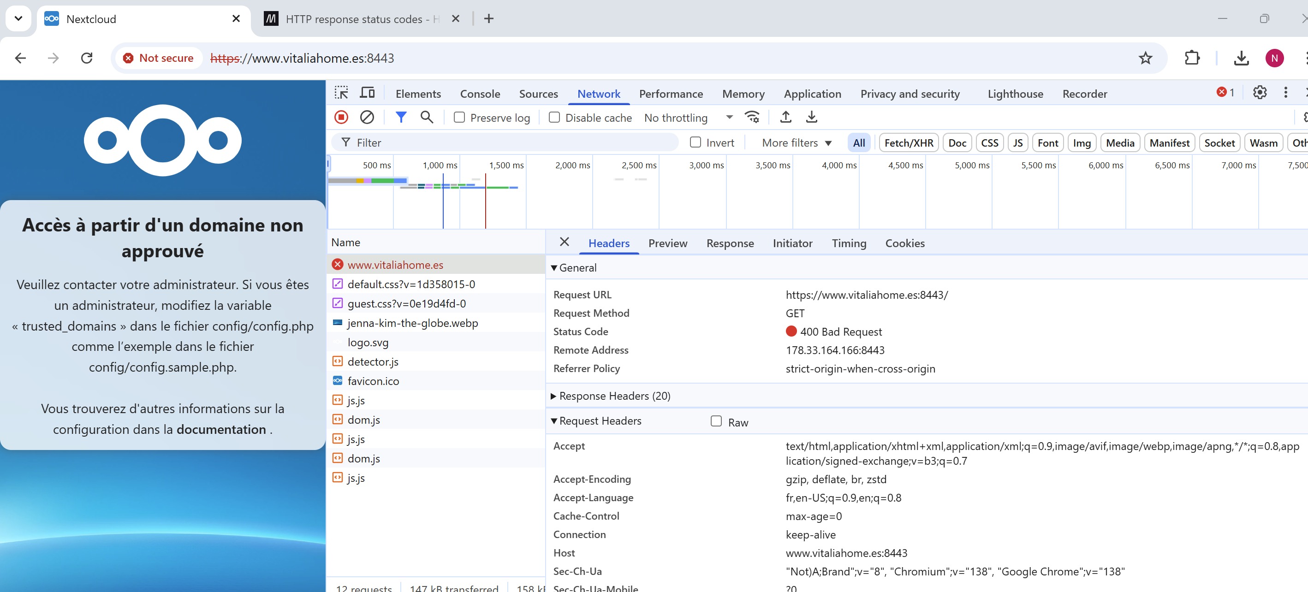Toggle the device toolbar icon
1308x592 pixels.
[367, 93]
